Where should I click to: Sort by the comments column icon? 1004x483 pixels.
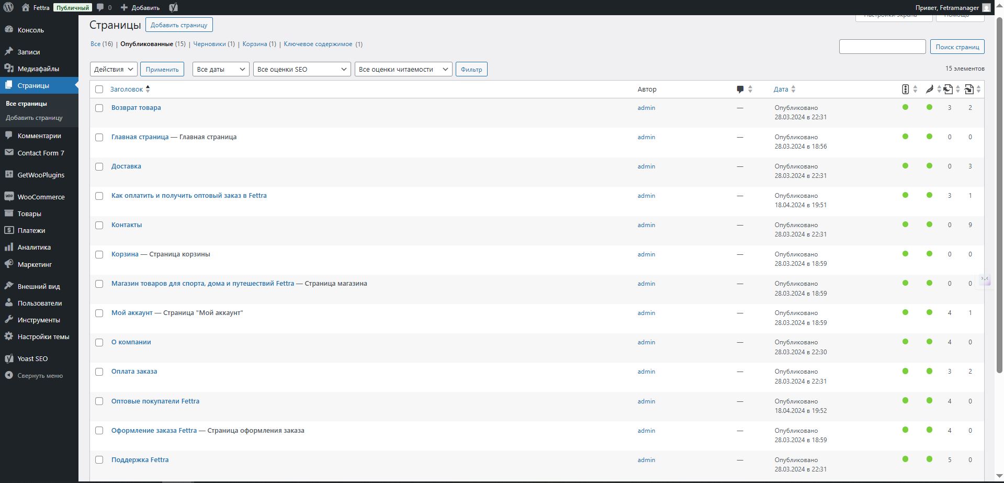tap(740, 89)
